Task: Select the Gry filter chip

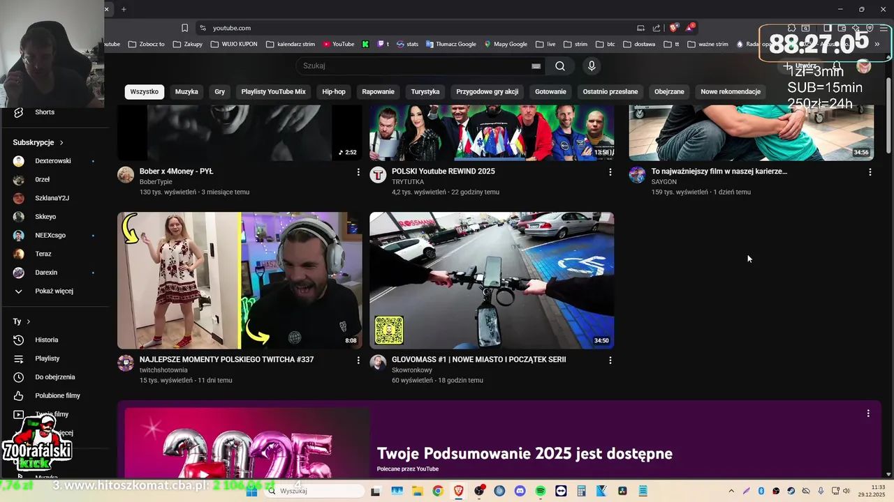Action: [x=220, y=91]
